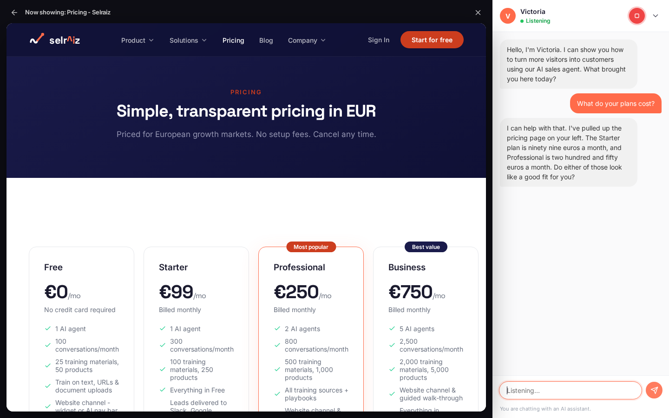669x418 pixels.
Task: Click checkmark beside 'Train on text, URLs'
Action: pyautogui.click(x=48, y=386)
